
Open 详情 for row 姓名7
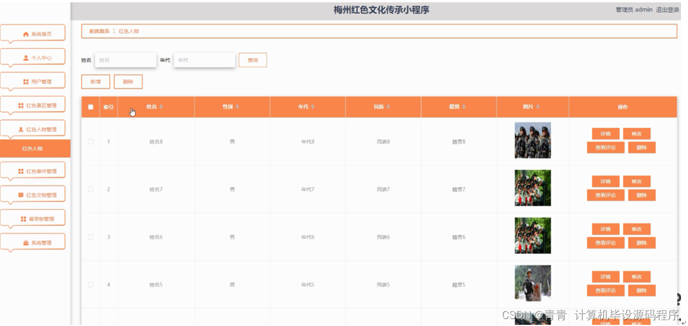pos(606,181)
